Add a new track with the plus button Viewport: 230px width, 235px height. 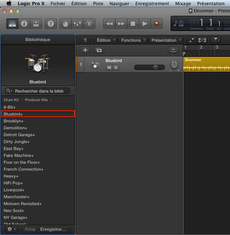(85, 50)
